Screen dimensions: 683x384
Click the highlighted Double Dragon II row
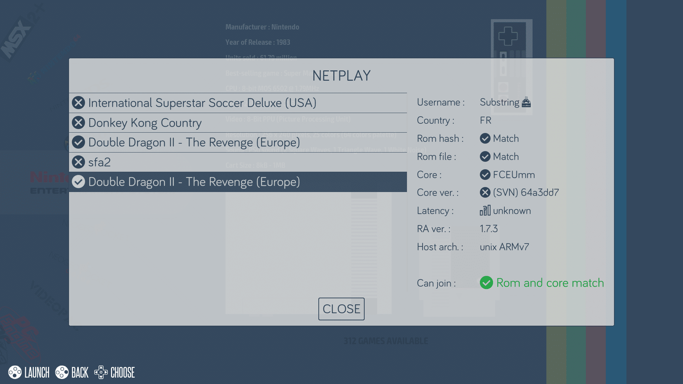pos(194,182)
